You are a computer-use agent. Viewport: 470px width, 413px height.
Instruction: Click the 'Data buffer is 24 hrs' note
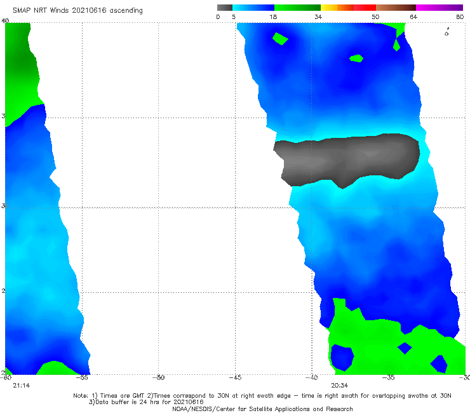[146, 402]
